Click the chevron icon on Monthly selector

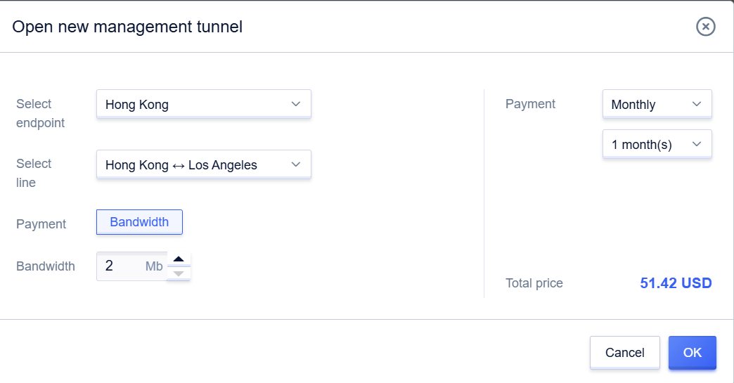(697, 104)
